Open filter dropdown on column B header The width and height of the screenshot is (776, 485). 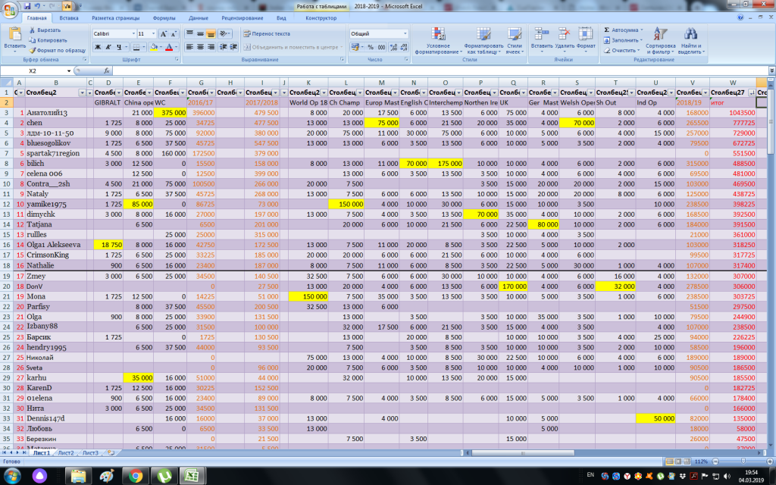(81, 92)
